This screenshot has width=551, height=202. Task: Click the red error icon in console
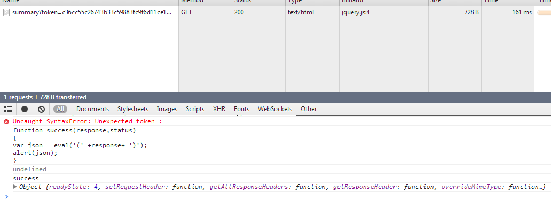click(6, 122)
